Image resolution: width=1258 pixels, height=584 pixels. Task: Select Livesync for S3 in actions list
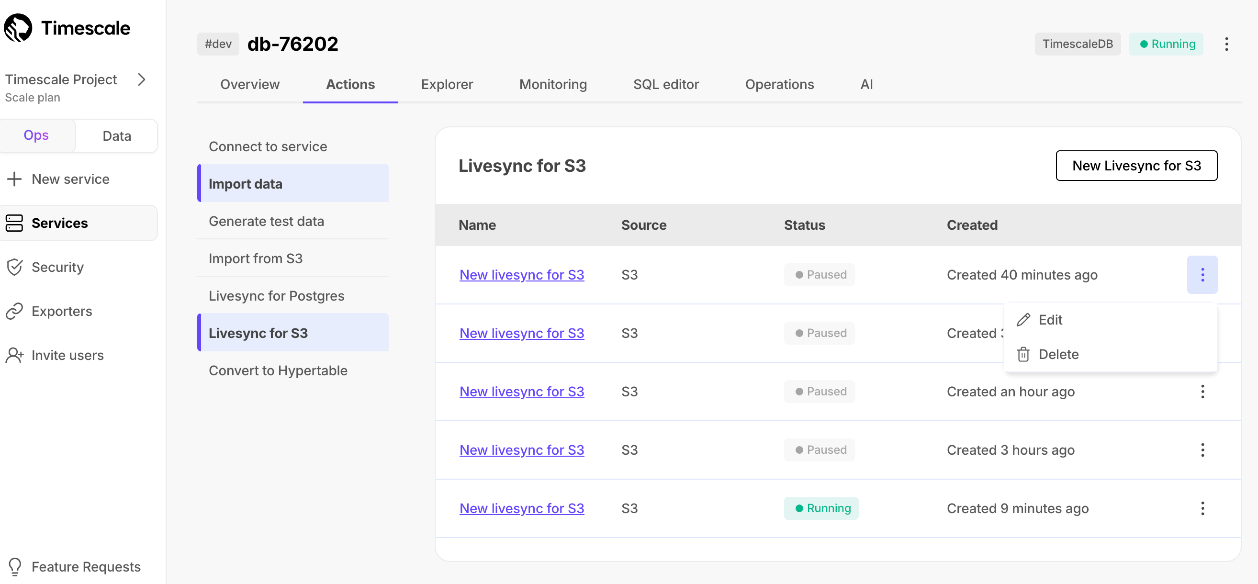293,333
